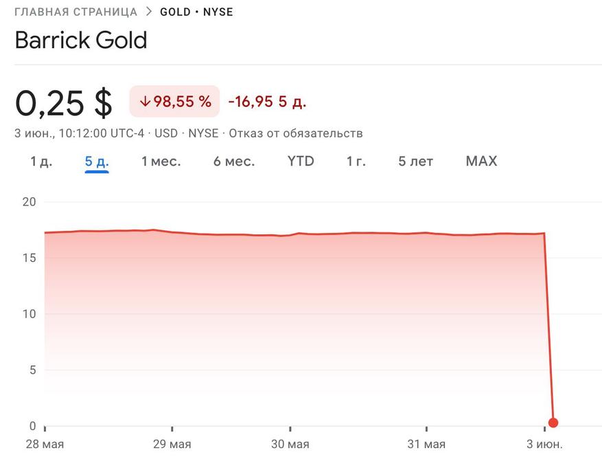This screenshot has height=470, width=602.
Task: Open the ГЛАВНАЯ СТРАНИЦА breadcrumb link
Action: [x=76, y=12]
